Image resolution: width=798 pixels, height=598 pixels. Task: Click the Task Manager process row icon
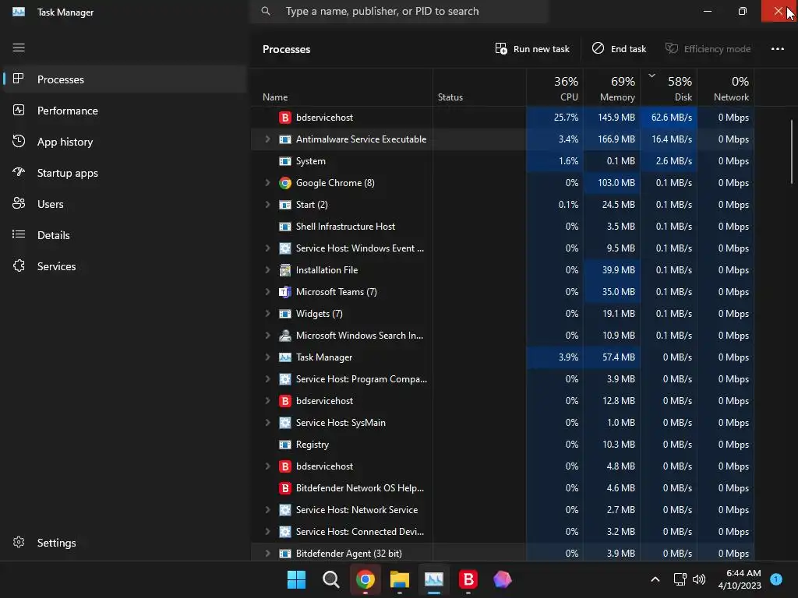click(285, 357)
